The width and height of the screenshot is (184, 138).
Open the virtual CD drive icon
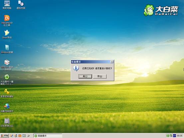(21, 5)
